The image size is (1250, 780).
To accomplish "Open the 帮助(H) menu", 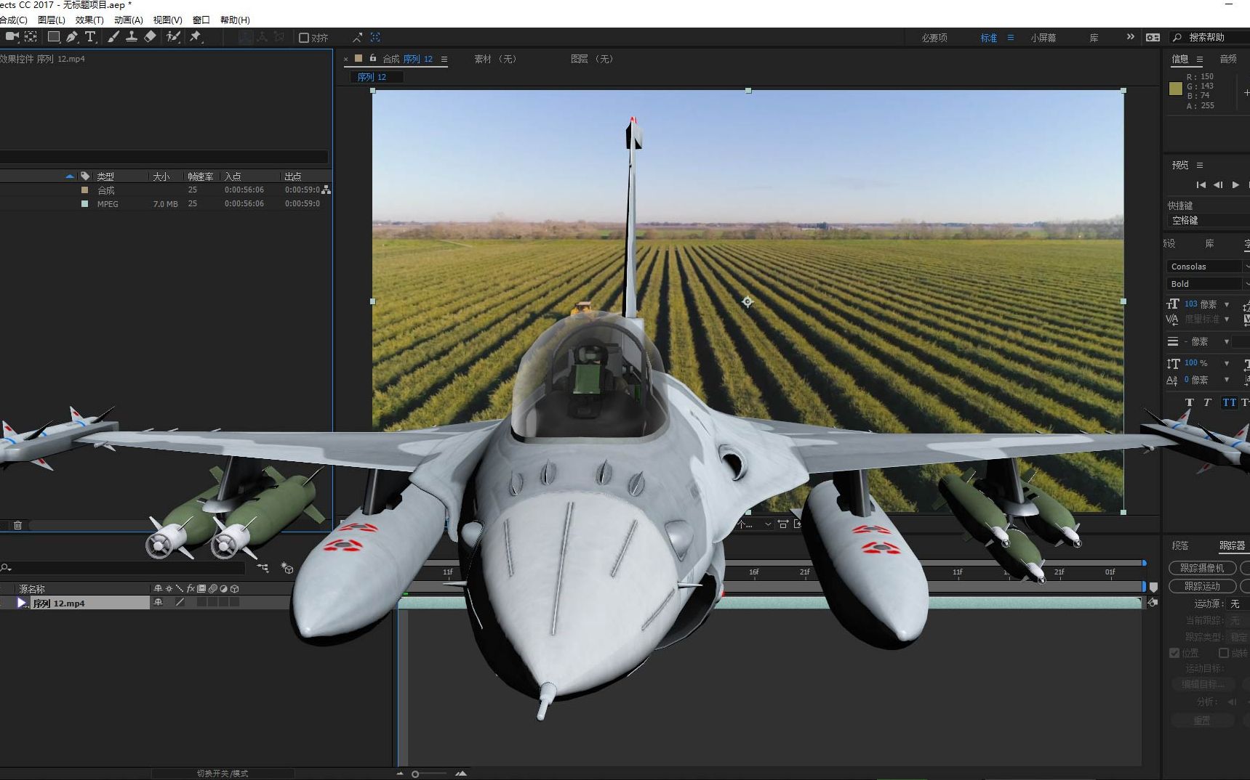I will pyautogui.click(x=235, y=20).
